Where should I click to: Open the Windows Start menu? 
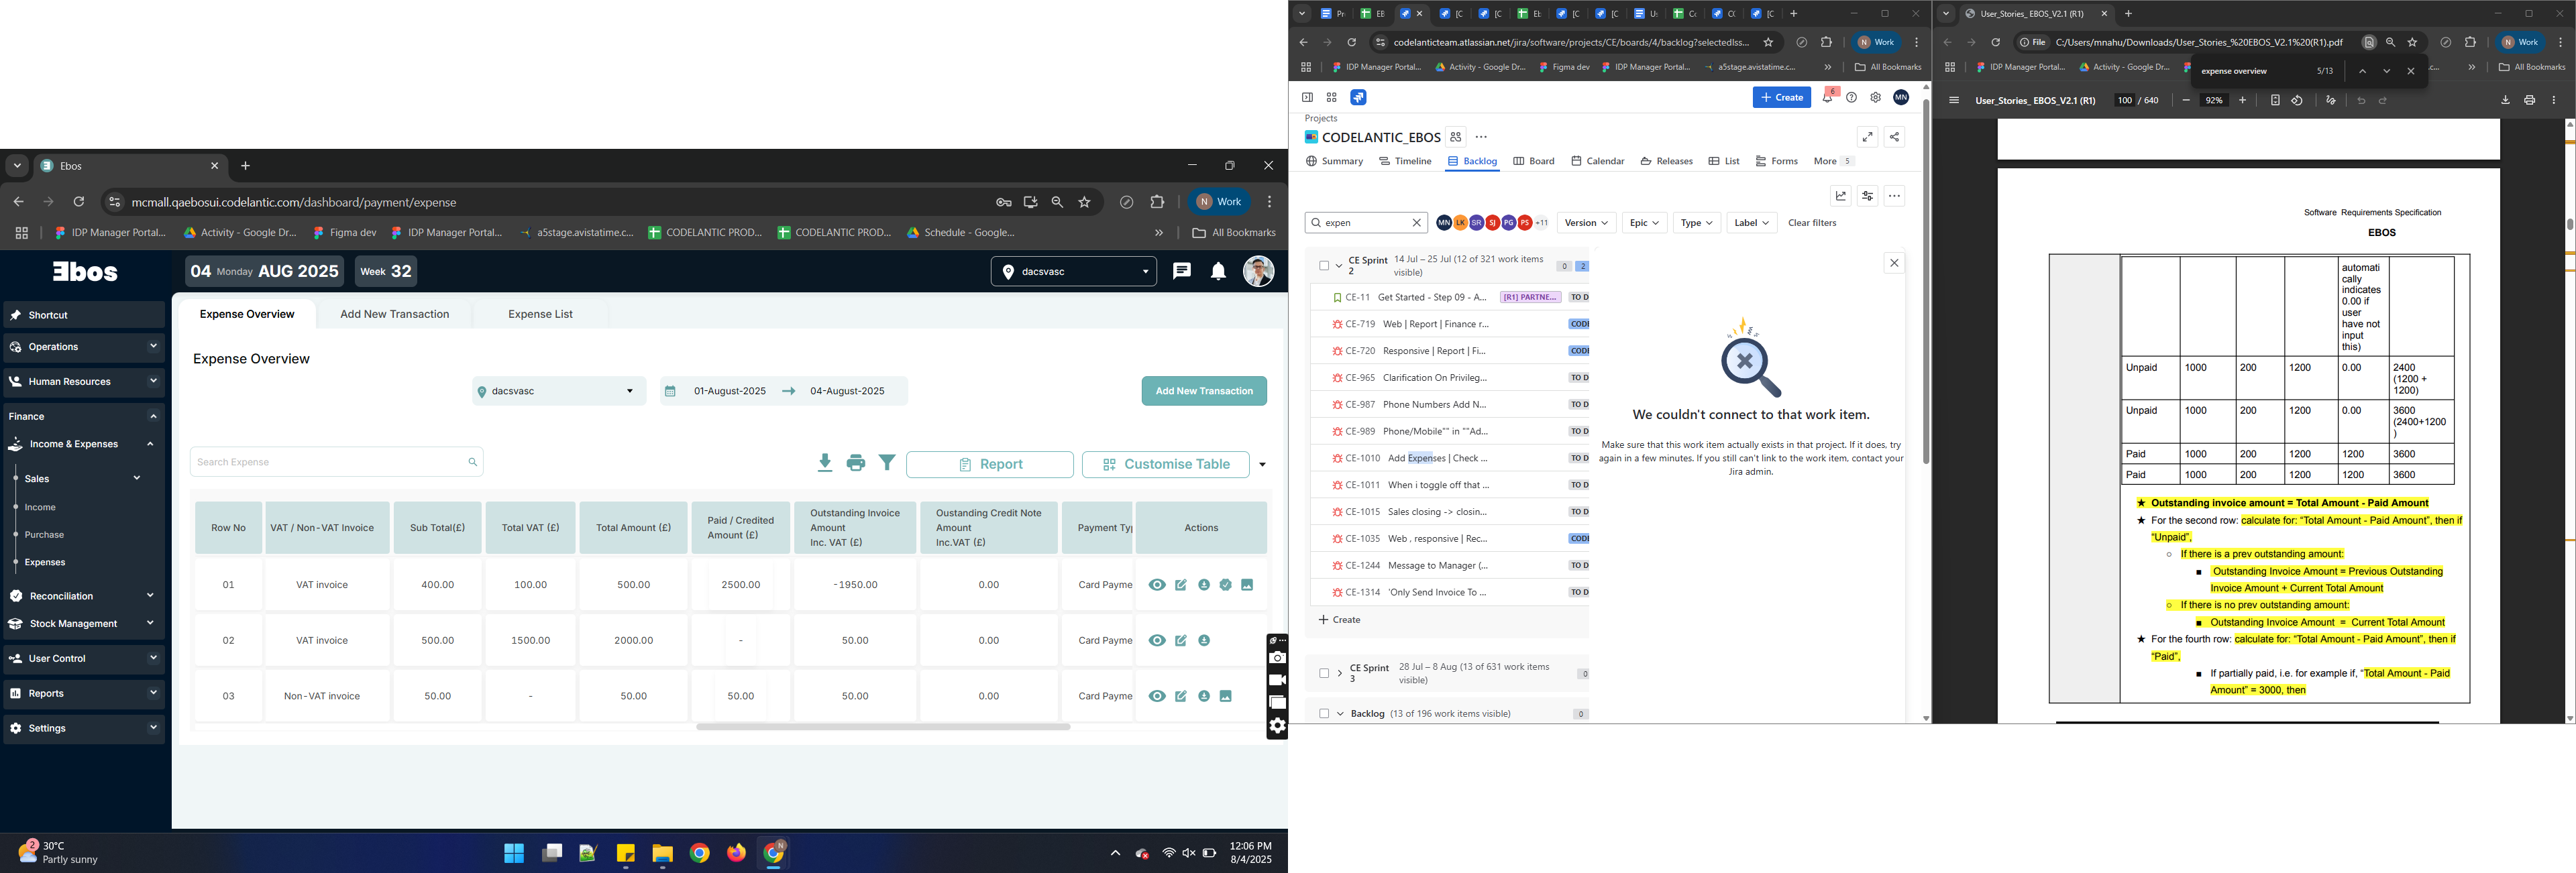pyautogui.click(x=514, y=853)
